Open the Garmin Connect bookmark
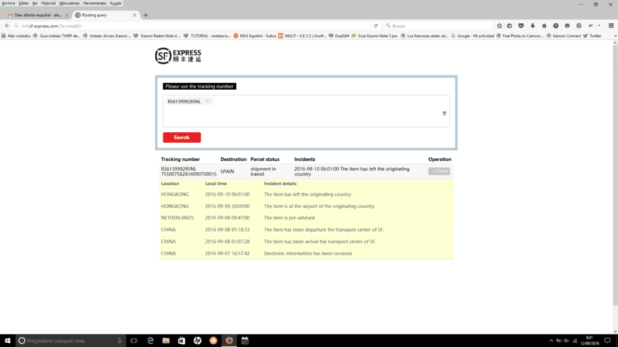This screenshot has height=347, width=618. point(563,36)
